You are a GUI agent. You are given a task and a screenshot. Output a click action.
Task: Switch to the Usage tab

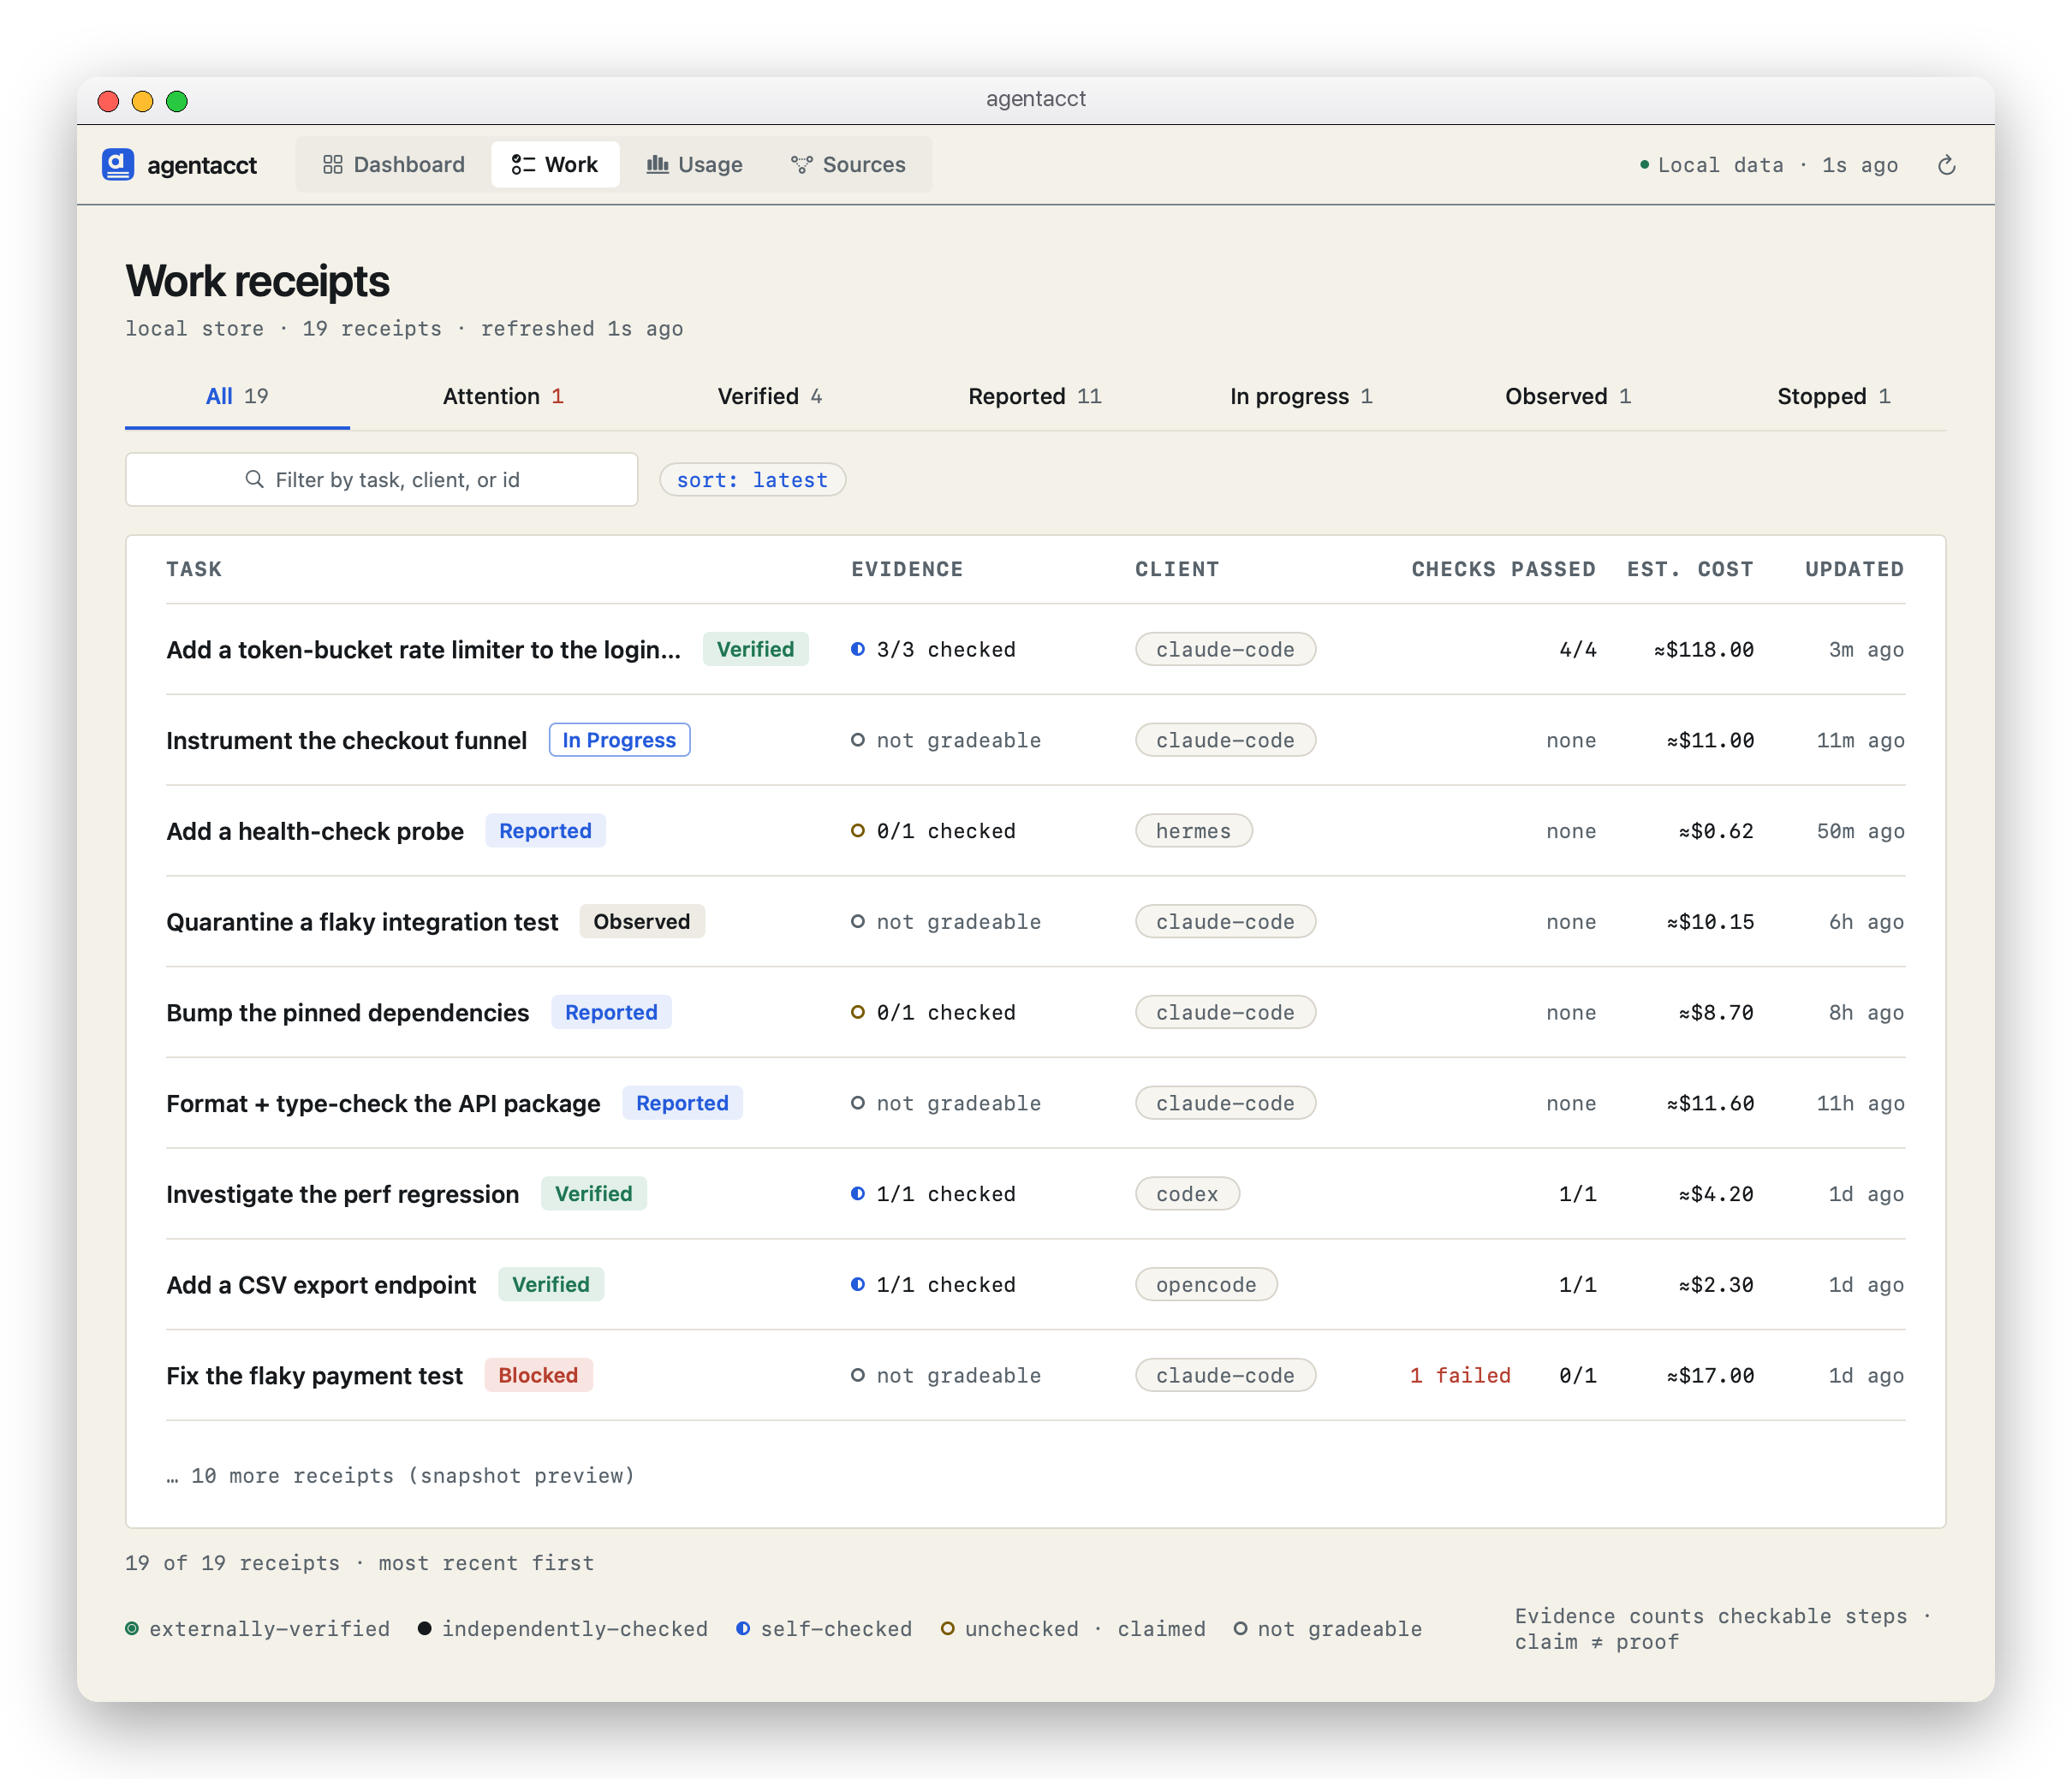coord(695,164)
